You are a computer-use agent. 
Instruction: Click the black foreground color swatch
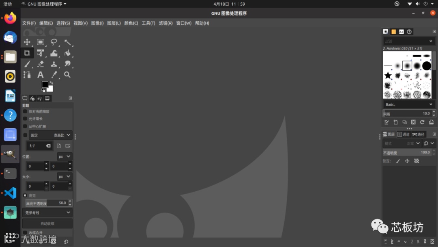[x=45, y=84]
